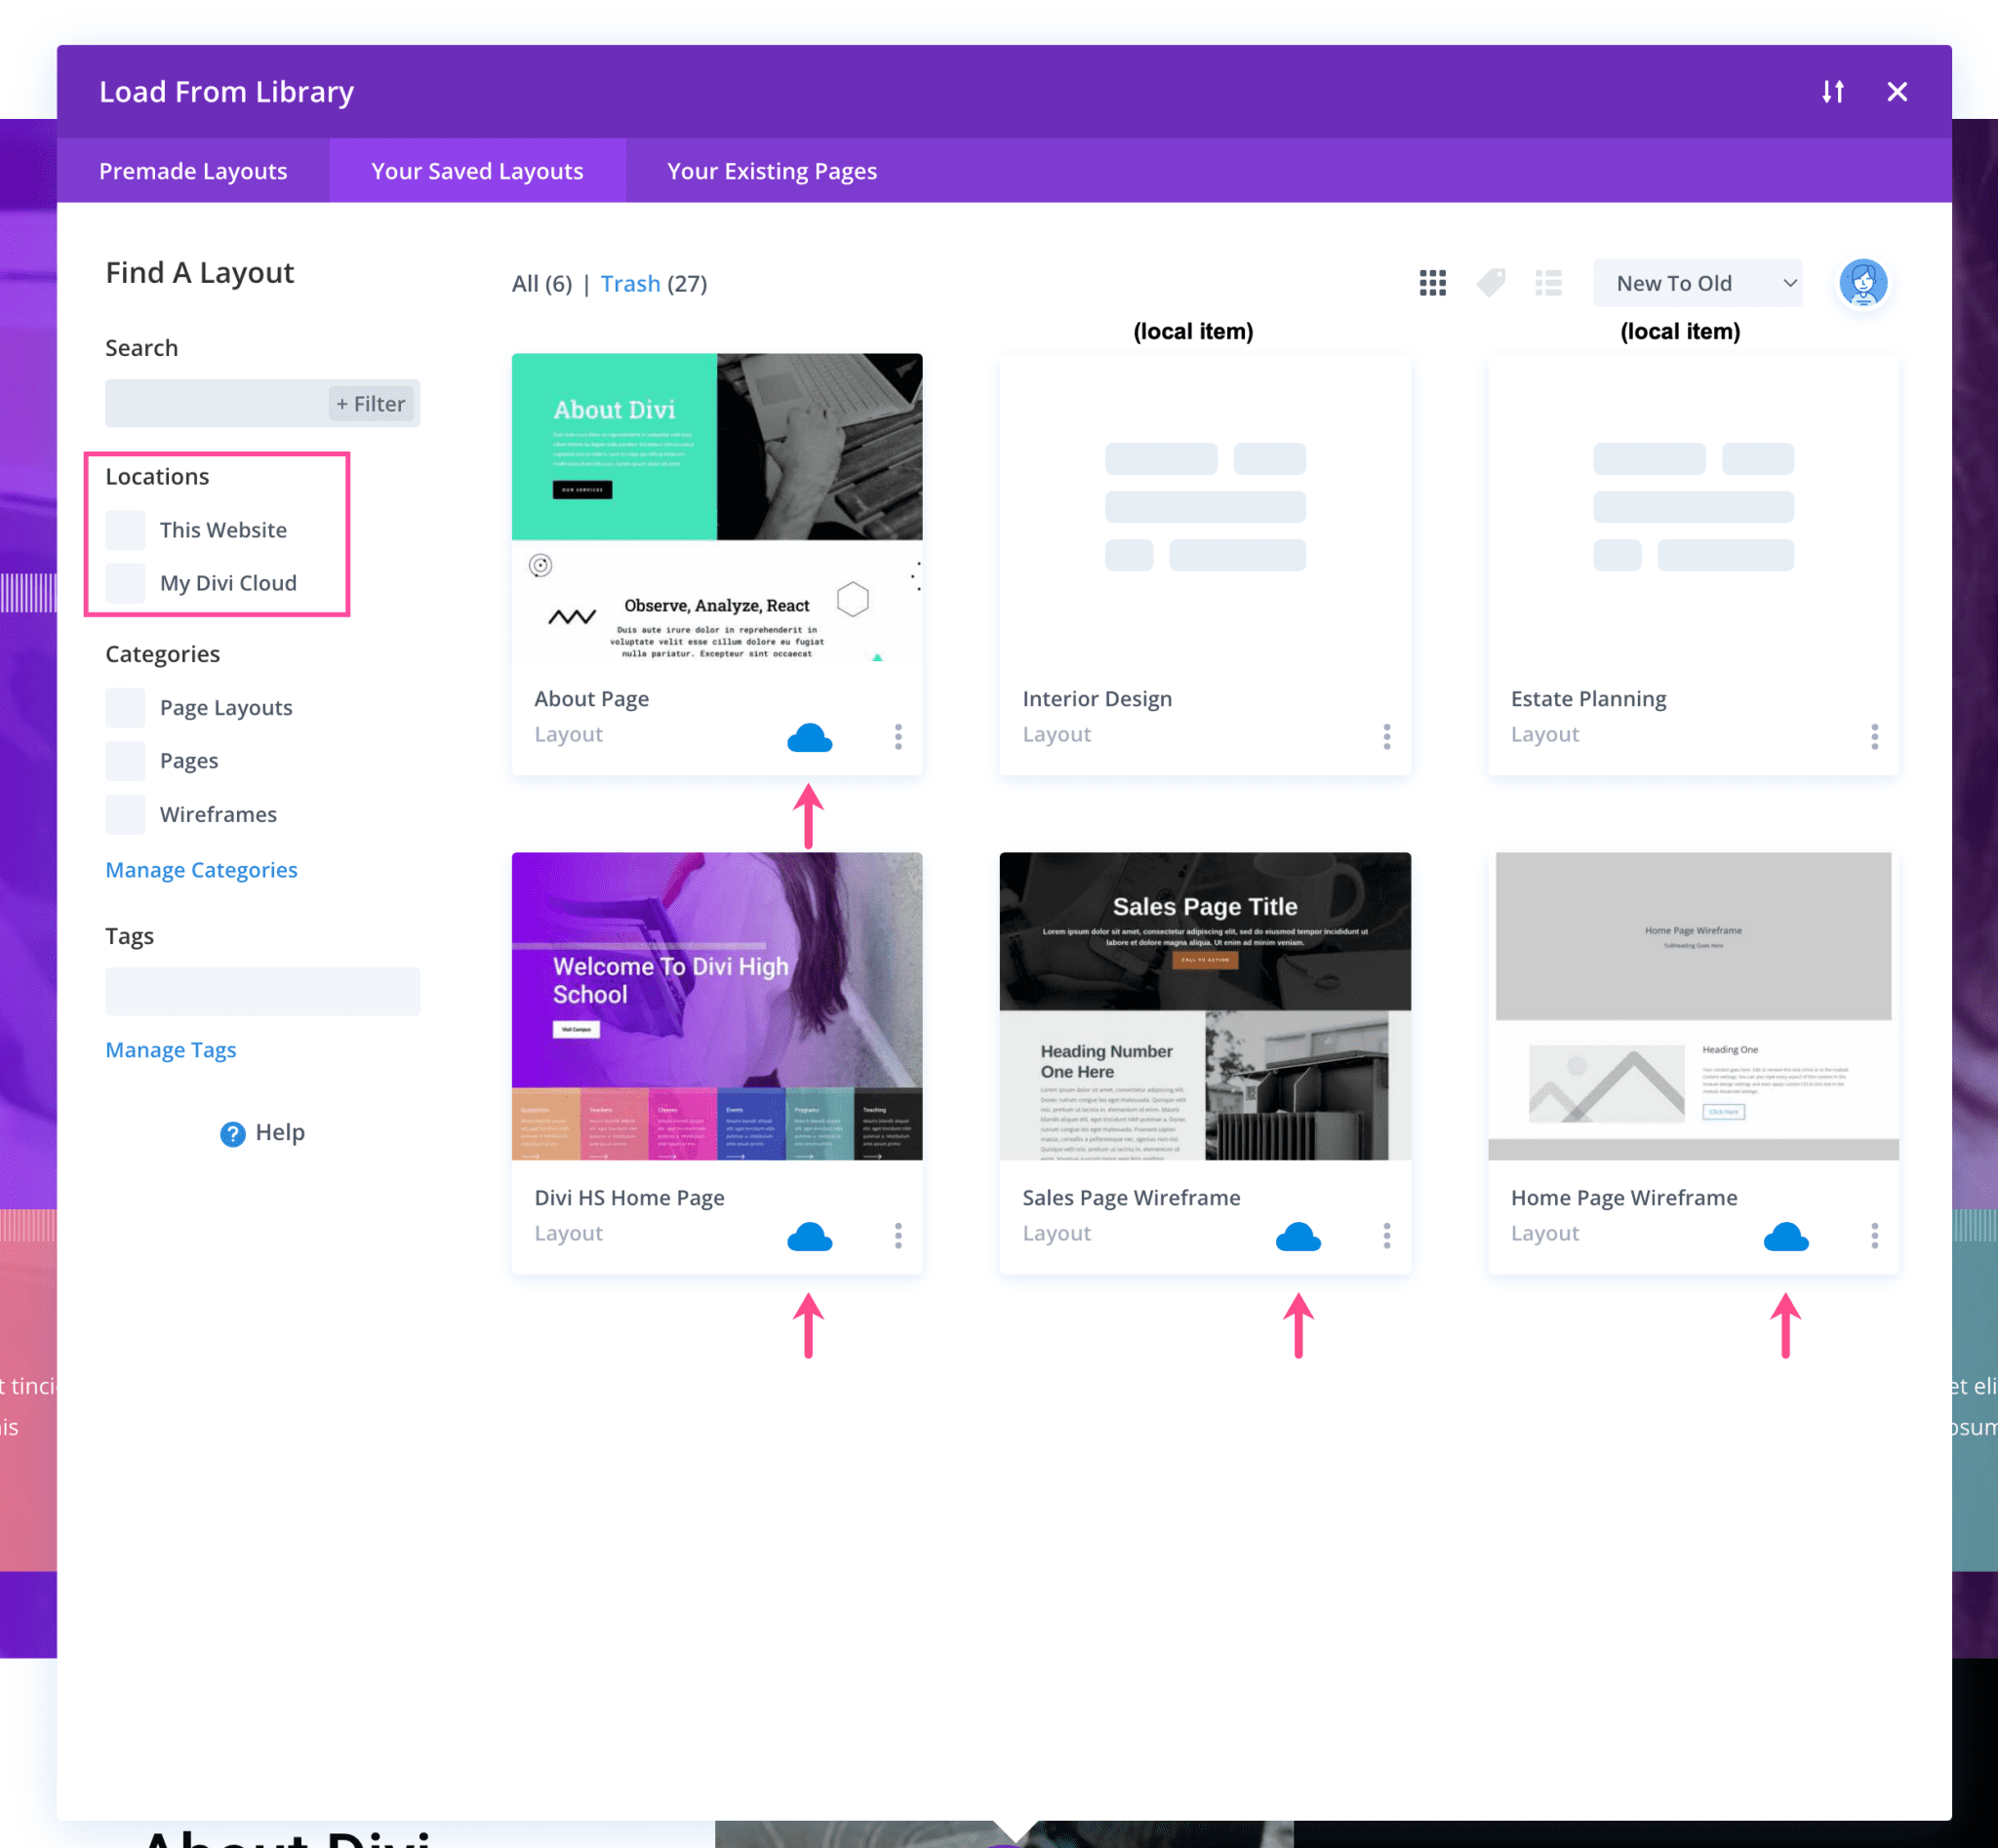
Task: Open the Trash items list
Action: click(630, 283)
